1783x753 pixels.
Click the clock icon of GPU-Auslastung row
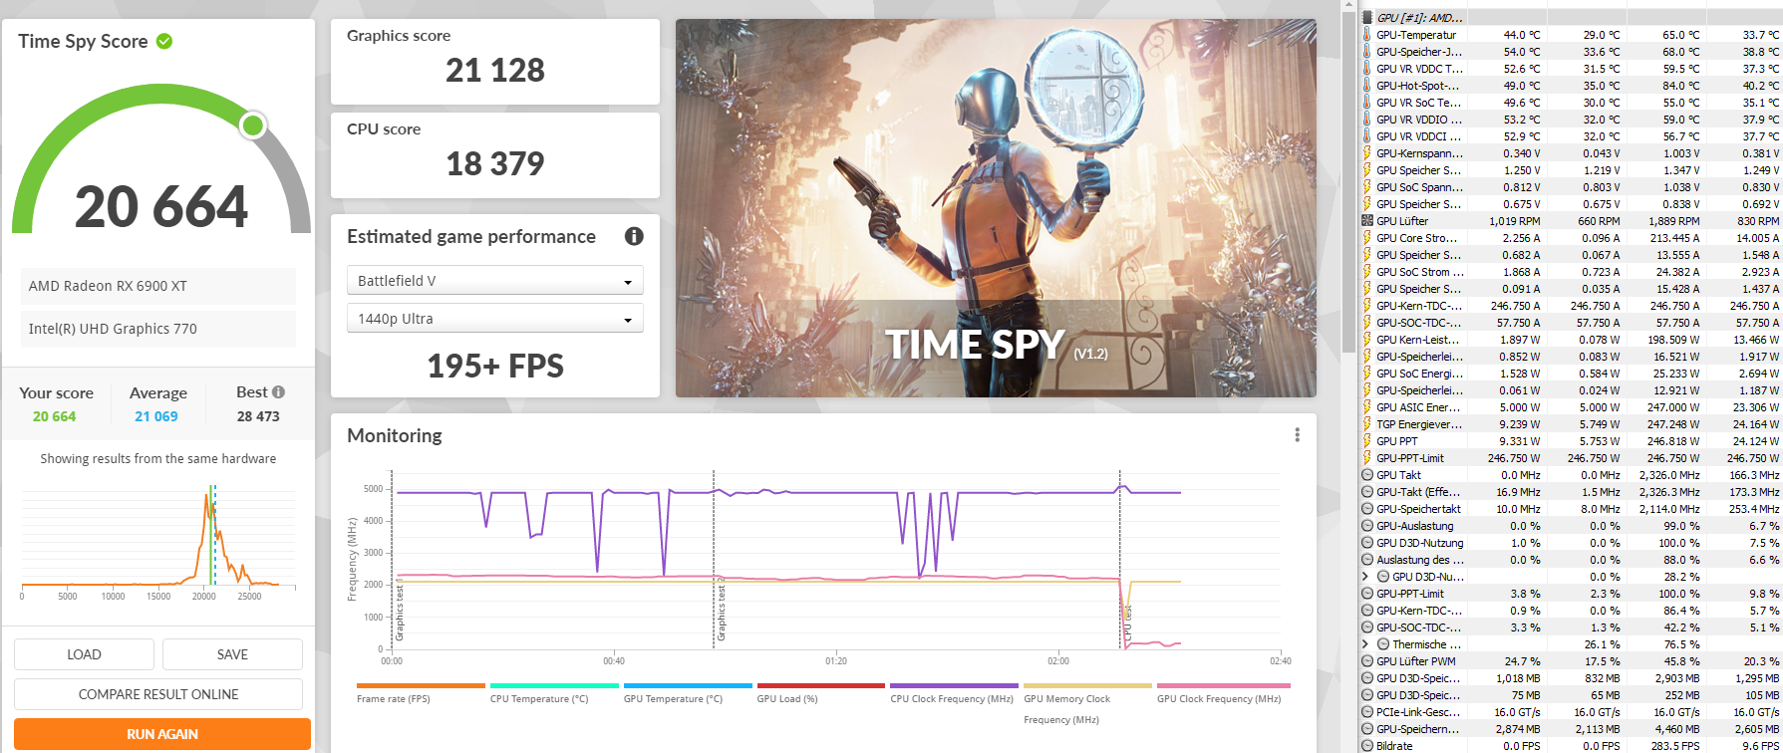coord(1367,526)
